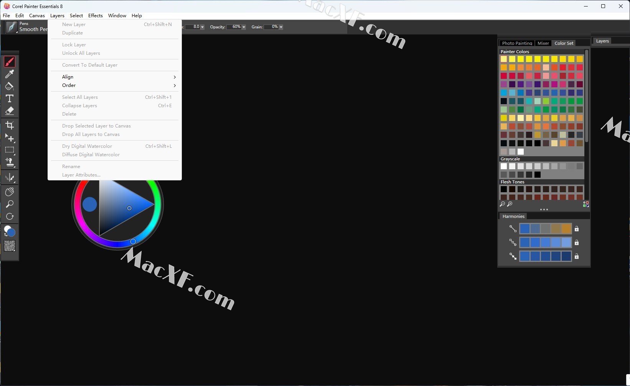Select the Eraser tool
Image resolution: width=630 pixels, height=386 pixels.
(x=10, y=111)
